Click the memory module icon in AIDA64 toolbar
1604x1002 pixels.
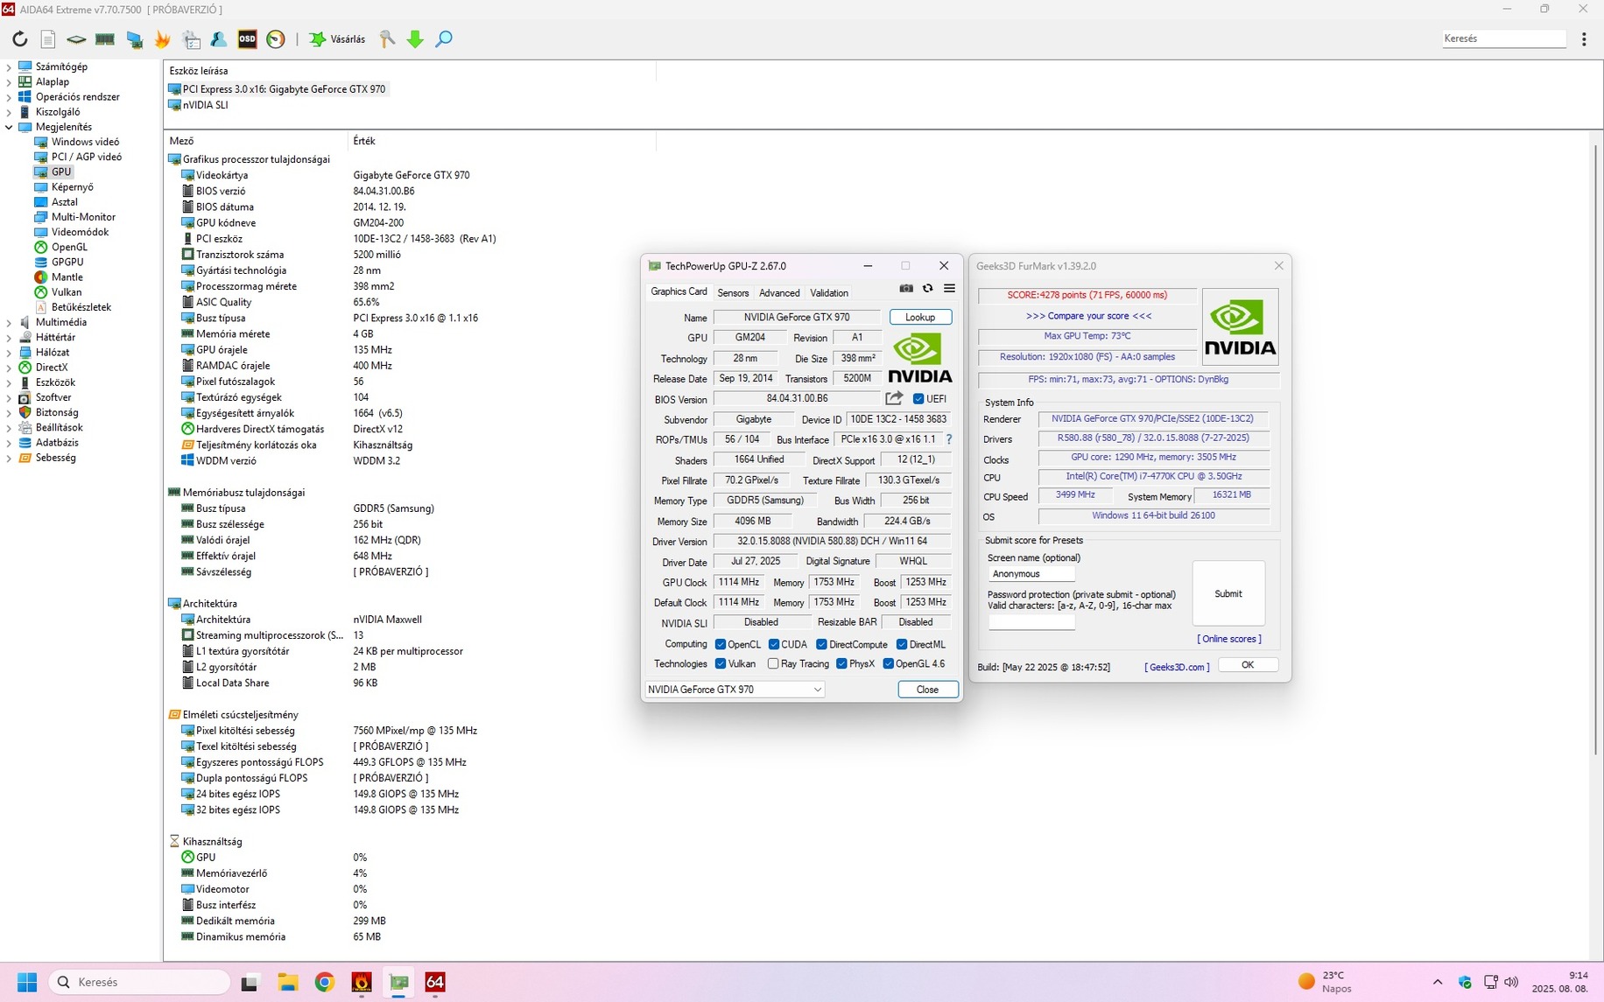[x=105, y=39]
